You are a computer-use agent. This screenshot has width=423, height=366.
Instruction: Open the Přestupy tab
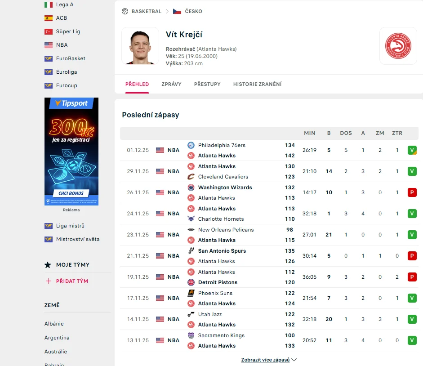tap(207, 84)
